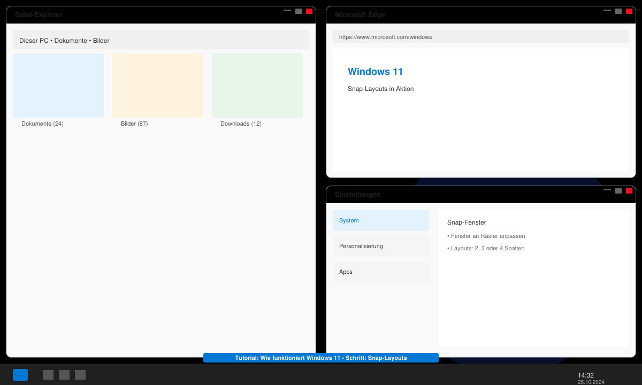The width and height of the screenshot is (642, 385).
Task: Click the Snap-Layouts in Aktion text
Action: [x=380, y=89]
